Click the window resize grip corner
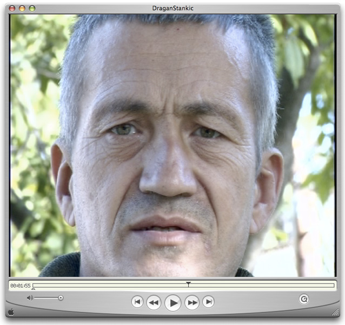Screen dimensions: 345x325 (336, 312)
